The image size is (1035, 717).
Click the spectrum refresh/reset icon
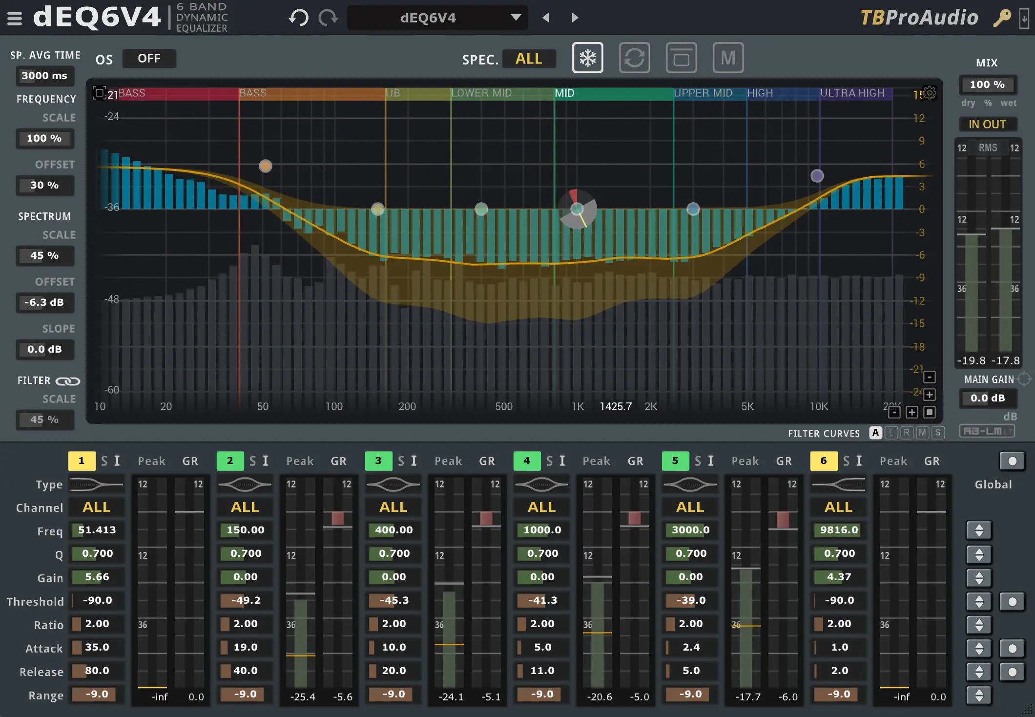point(635,58)
